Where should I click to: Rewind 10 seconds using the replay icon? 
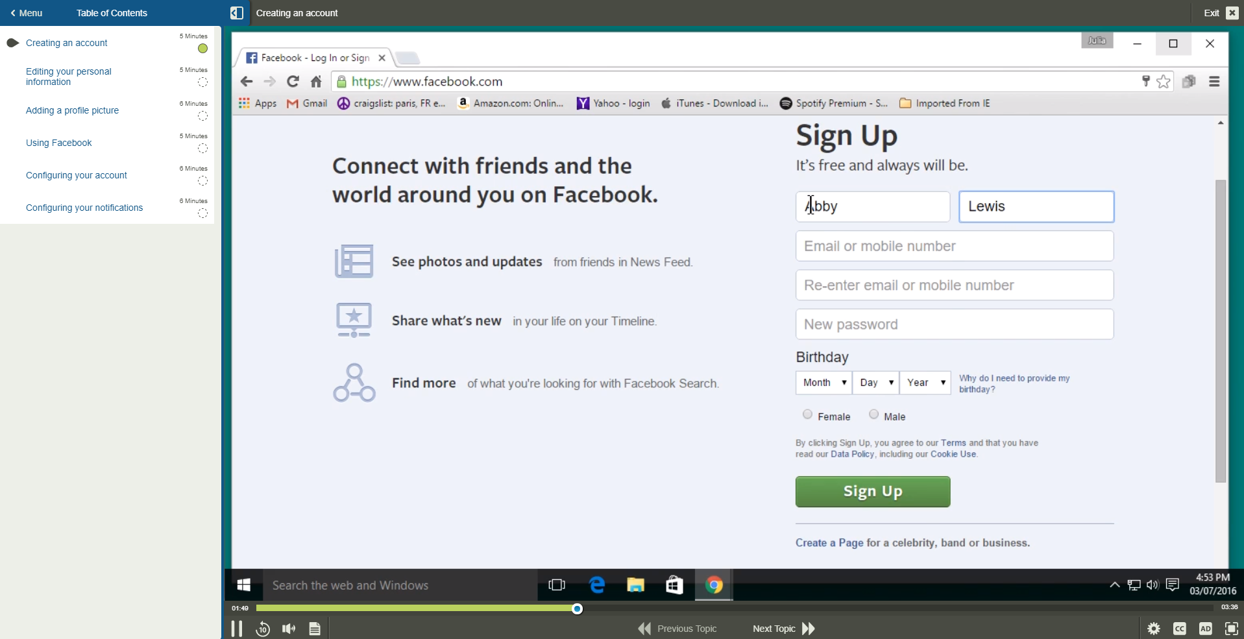tap(262, 628)
